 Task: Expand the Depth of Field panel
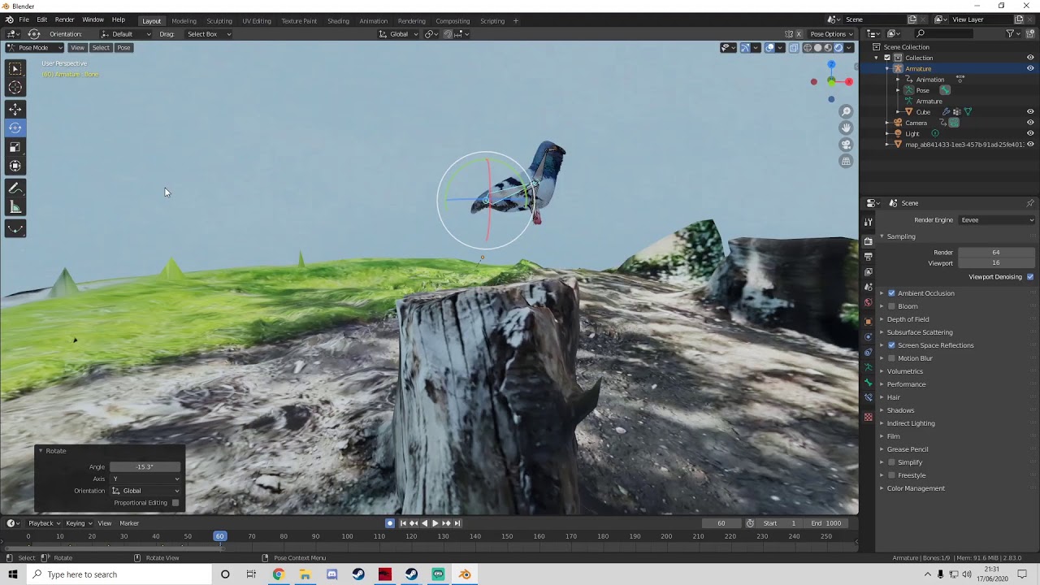click(908, 319)
